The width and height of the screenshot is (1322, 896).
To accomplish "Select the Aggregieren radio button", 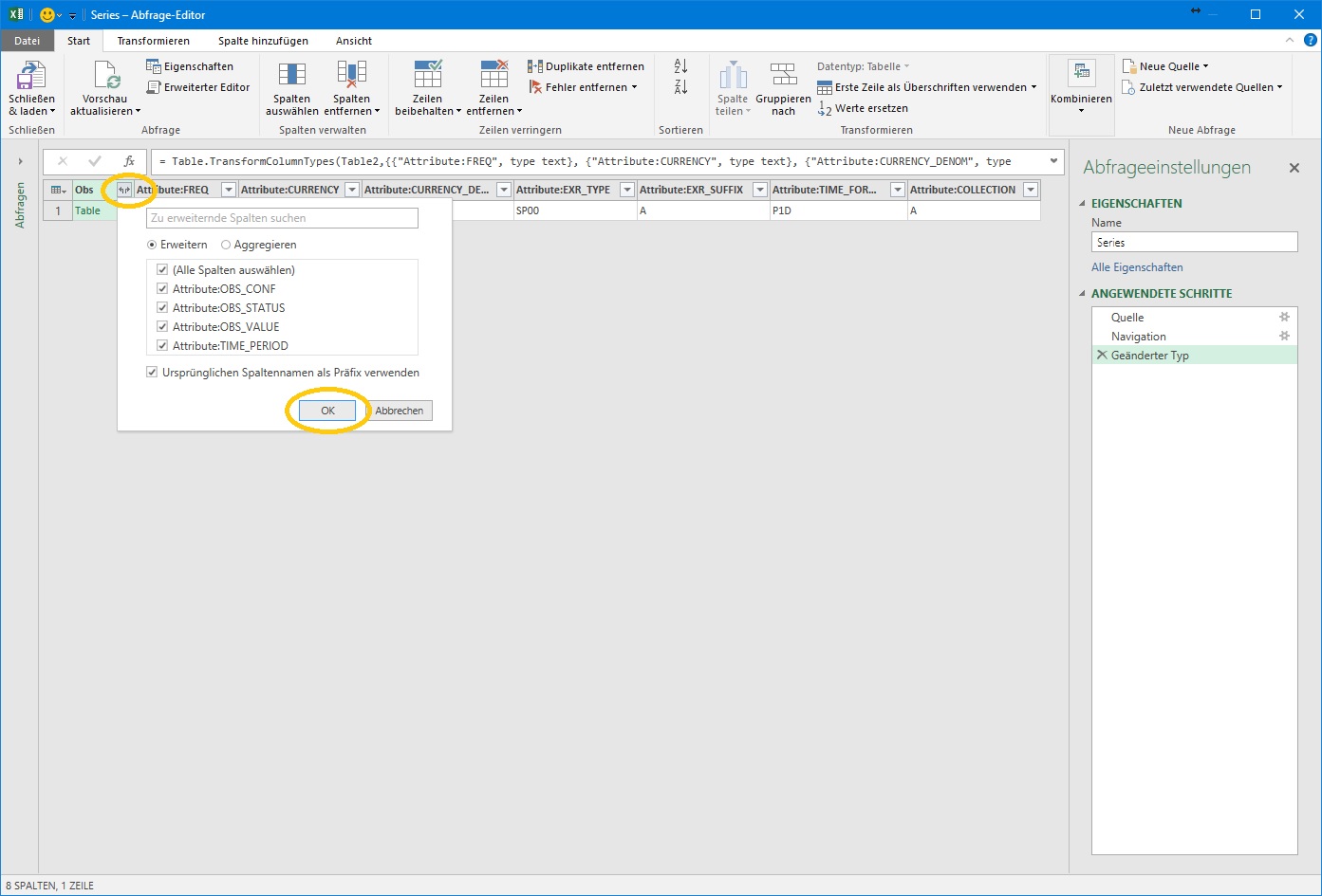I will pos(226,245).
